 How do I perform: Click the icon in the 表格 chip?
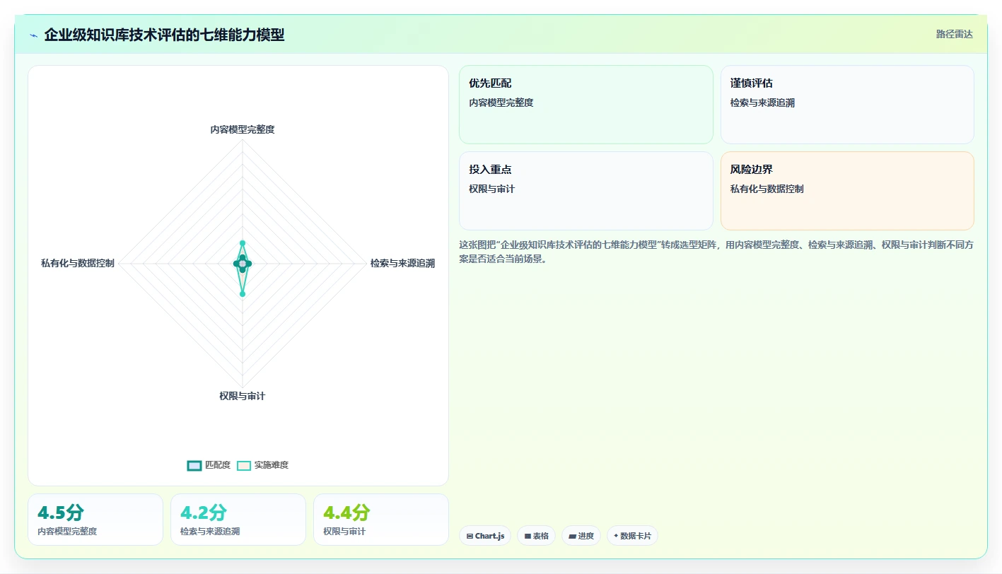(x=528, y=537)
